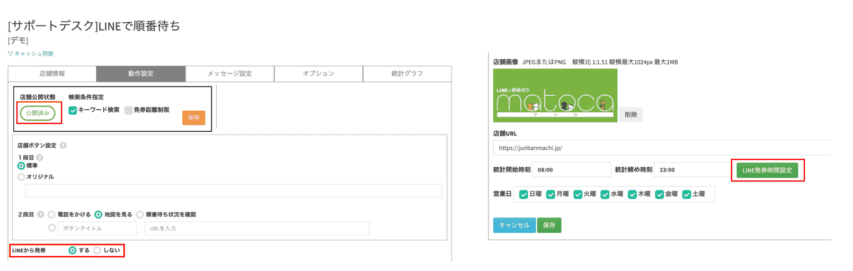Image resolution: width=853 pixels, height=271 pixels.
Task: Set LINEから発券 to する
Action: [x=73, y=250]
